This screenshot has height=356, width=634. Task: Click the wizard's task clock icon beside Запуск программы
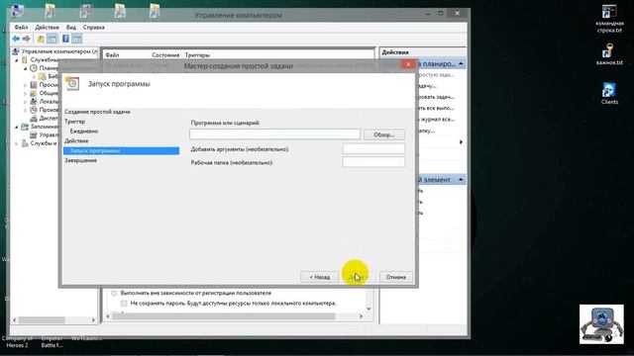click(x=72, y=83)
